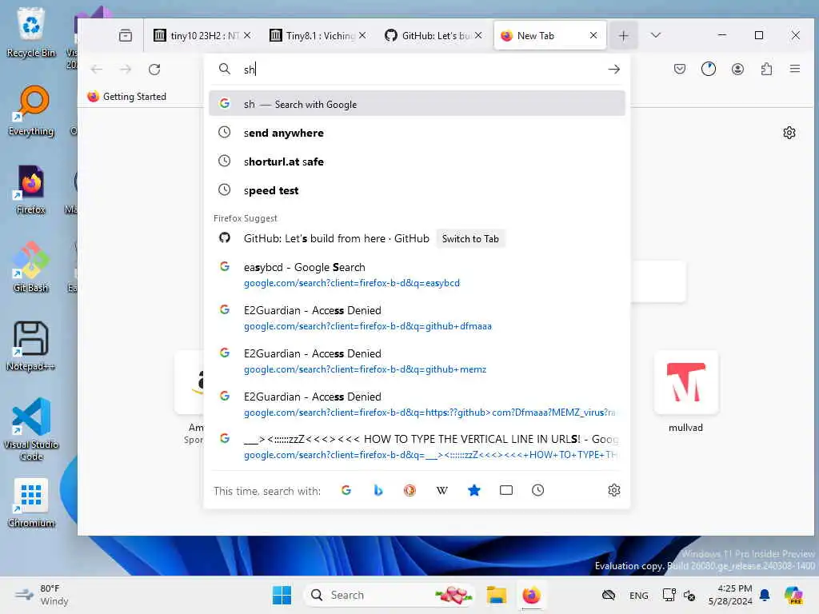Reload the current page

[154, 69]
